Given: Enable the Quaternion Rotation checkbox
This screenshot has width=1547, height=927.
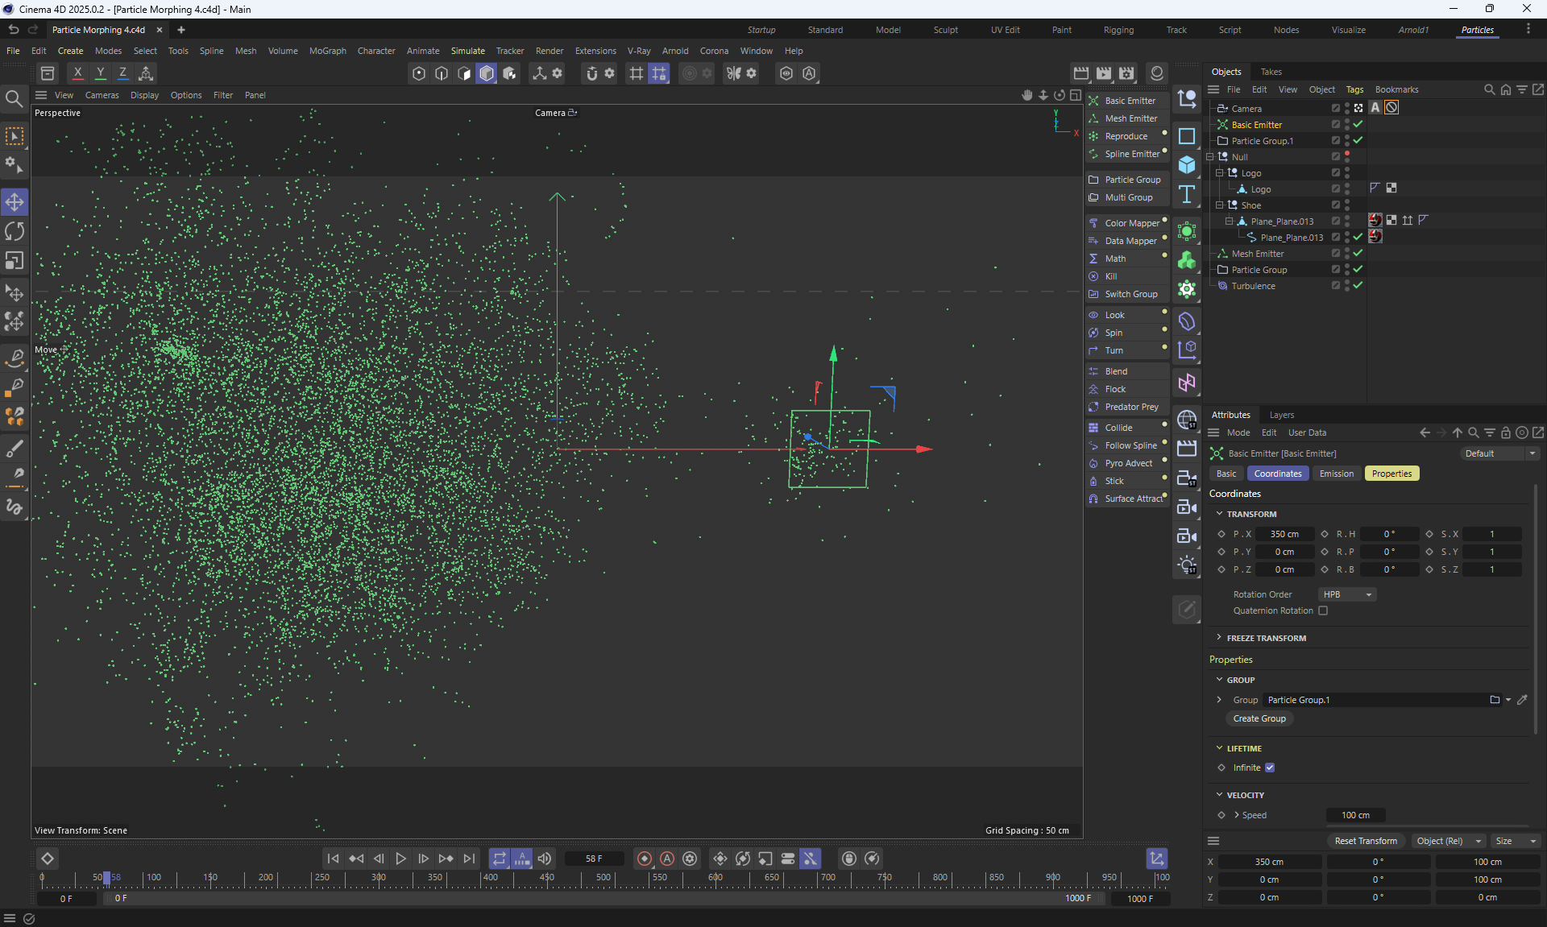Looking at the screenshot, I should (1323, 610).
